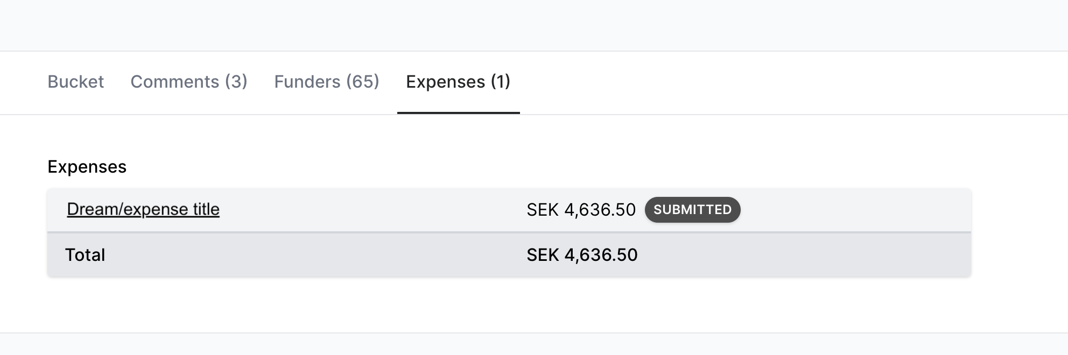Click the SUBMITTED status badge
The height and width of the screenshot is (355, 1068).
[x=692, y=210]
